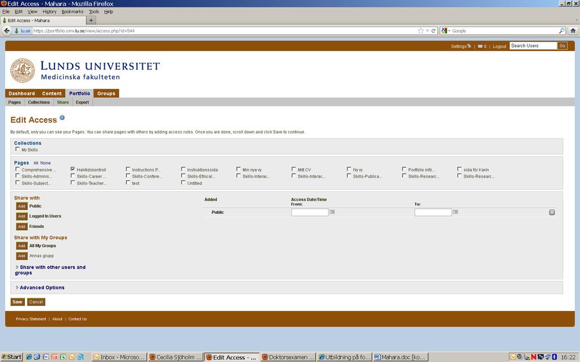Add Annas grupp access
Screen dimensions: 580x362
coord(22,256)
